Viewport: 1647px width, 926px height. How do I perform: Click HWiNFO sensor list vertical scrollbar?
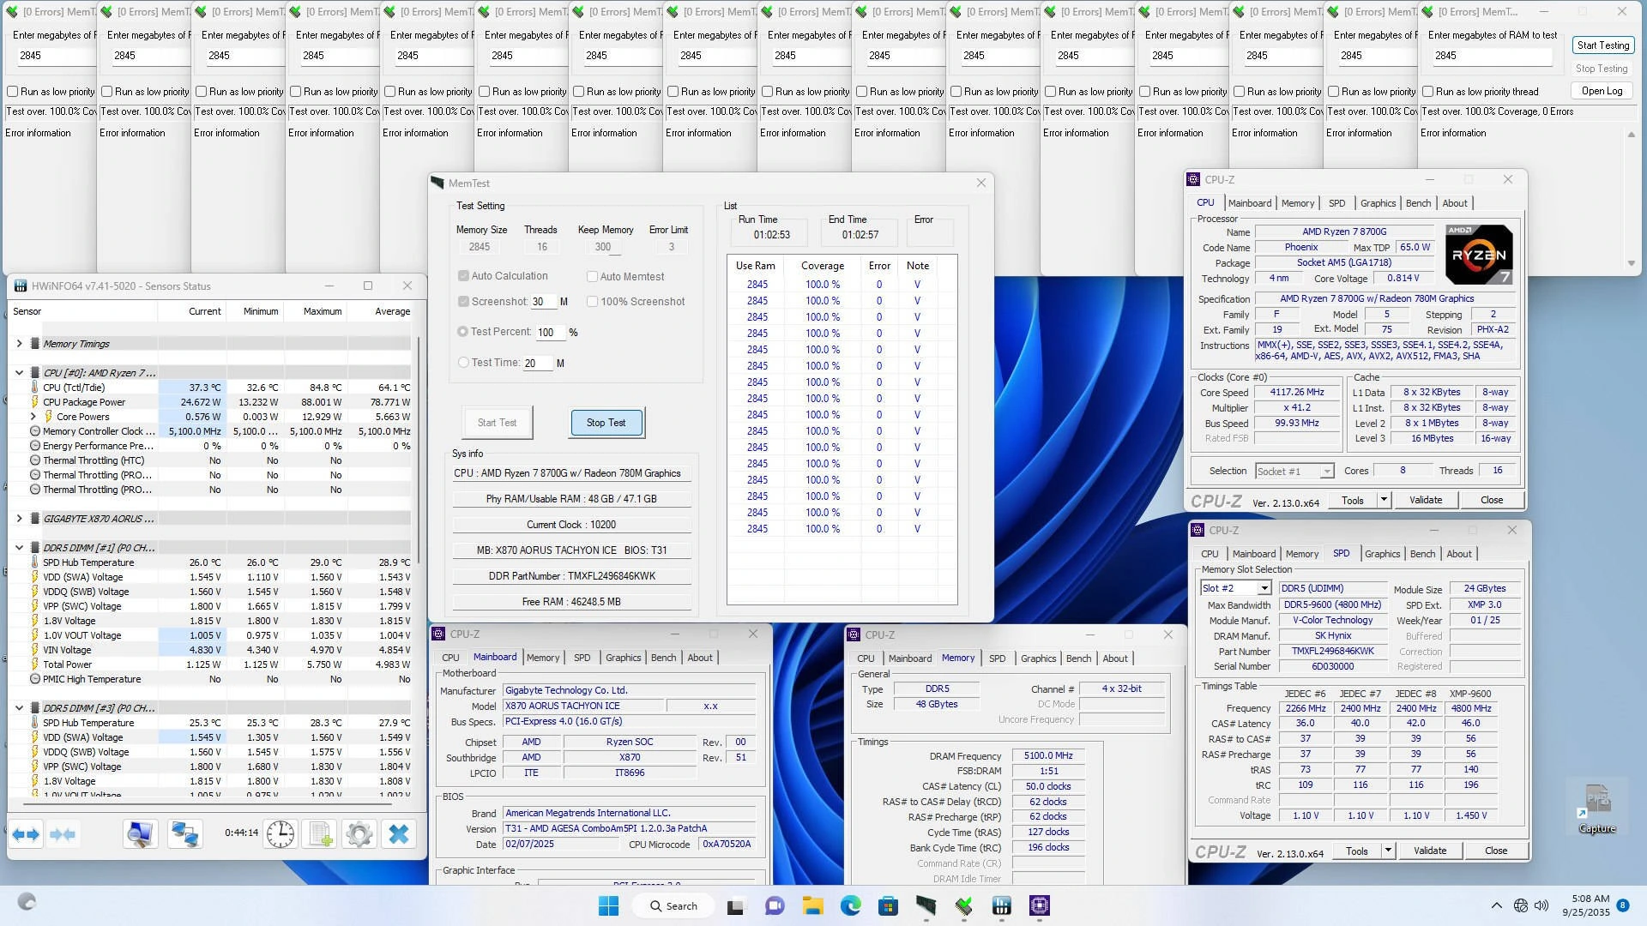point(419,446)
